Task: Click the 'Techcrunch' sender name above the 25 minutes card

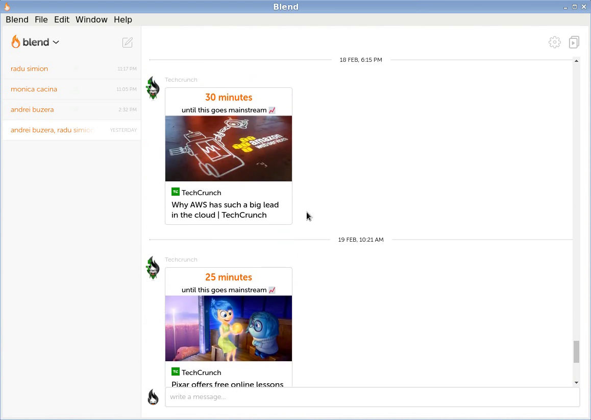Action: [x=181, y=260]
